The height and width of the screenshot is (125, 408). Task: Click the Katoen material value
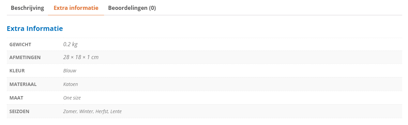[71, 84]
